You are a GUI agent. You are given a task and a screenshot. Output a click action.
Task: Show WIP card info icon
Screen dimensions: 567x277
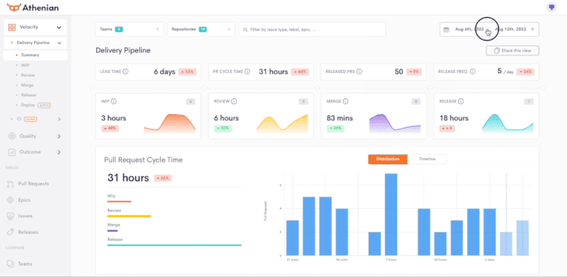click(x=114, y=101)
